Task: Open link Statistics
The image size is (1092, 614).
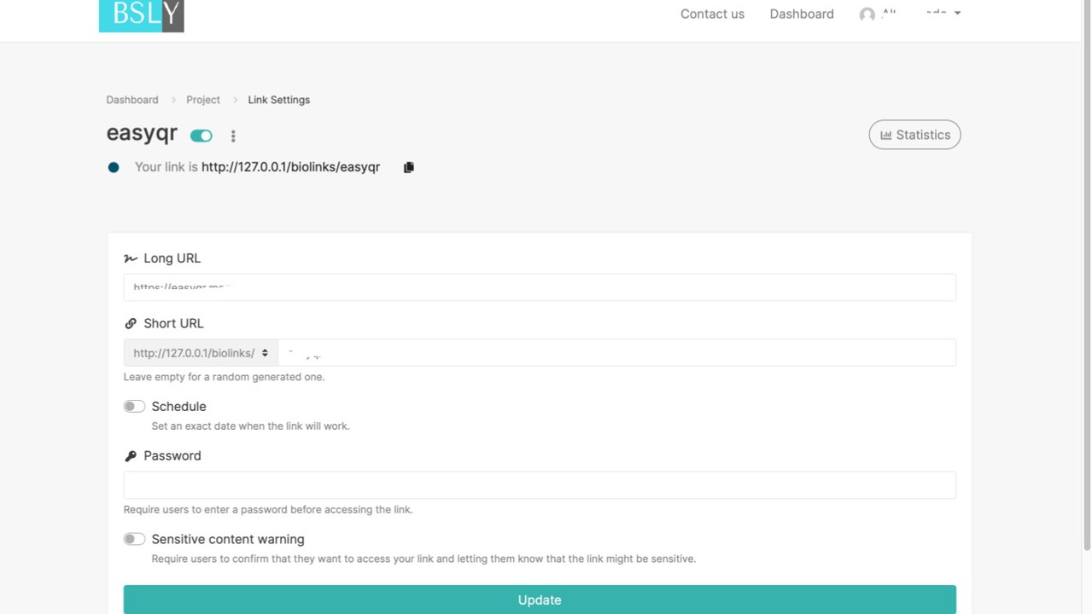Action: click(x=914, y=135)
